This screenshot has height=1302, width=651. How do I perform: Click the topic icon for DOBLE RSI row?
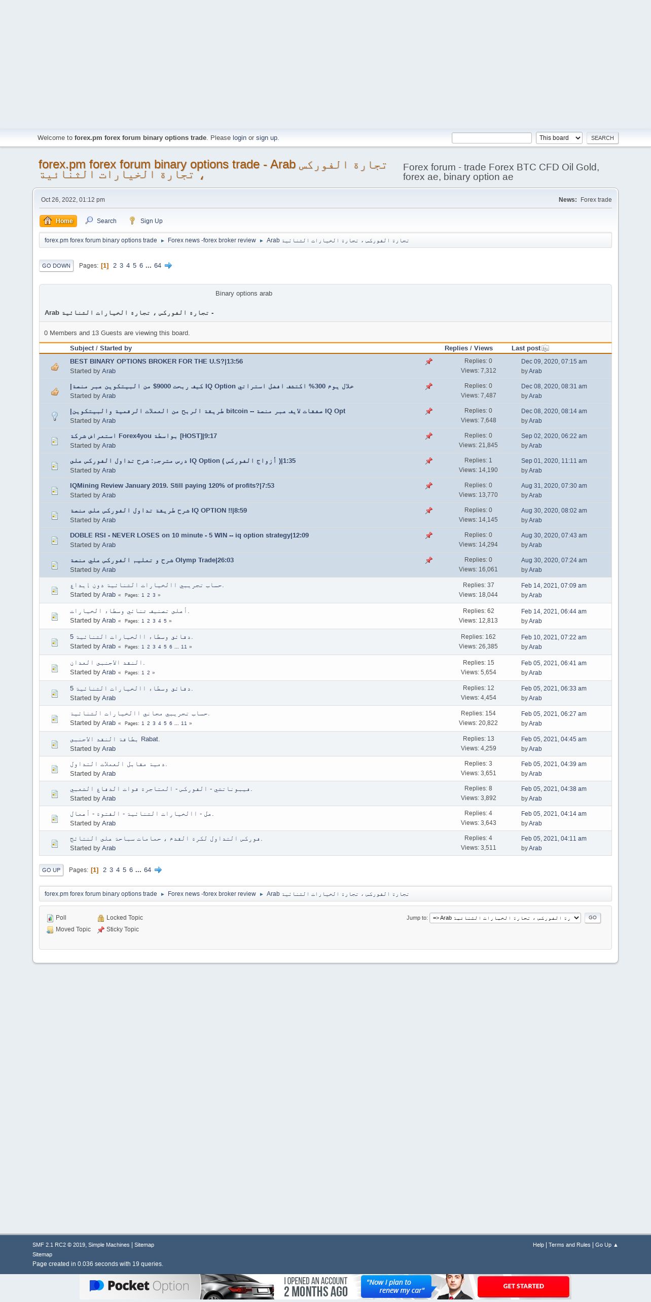(x=55, y=540)
